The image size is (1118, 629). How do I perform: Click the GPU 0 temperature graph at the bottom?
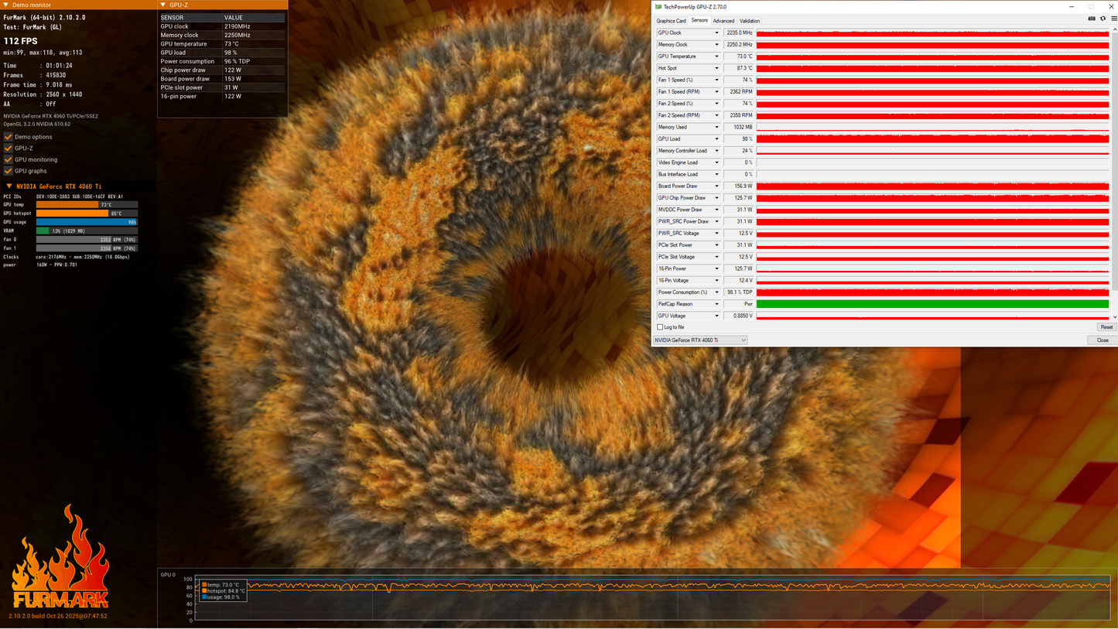coord(653,599)
